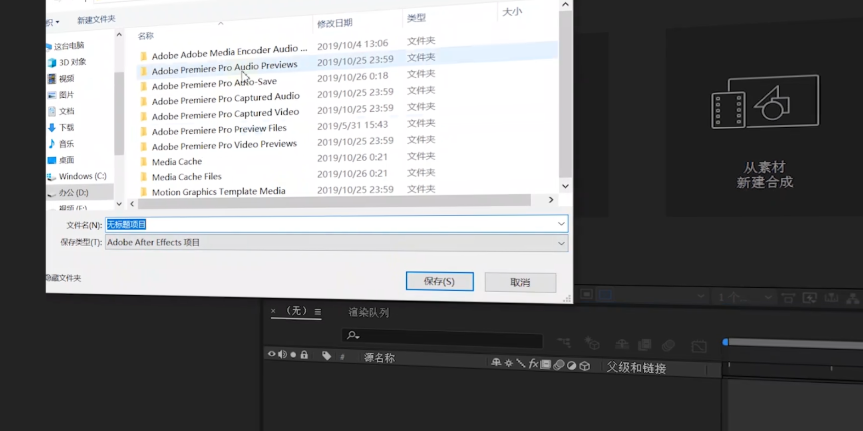Open the 组织 dropdown in dialog toolbar

tap(53, 22)
